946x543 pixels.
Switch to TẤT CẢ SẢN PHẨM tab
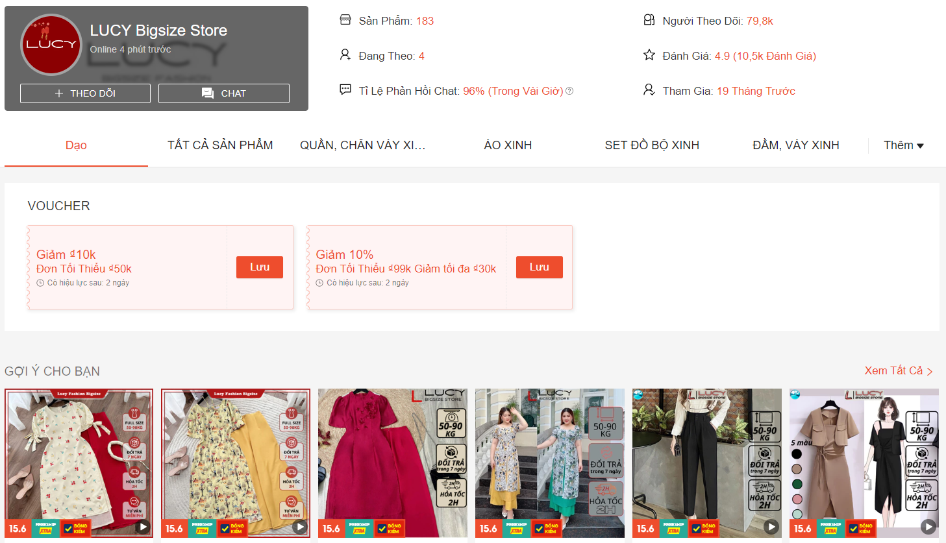coord(220,145)
